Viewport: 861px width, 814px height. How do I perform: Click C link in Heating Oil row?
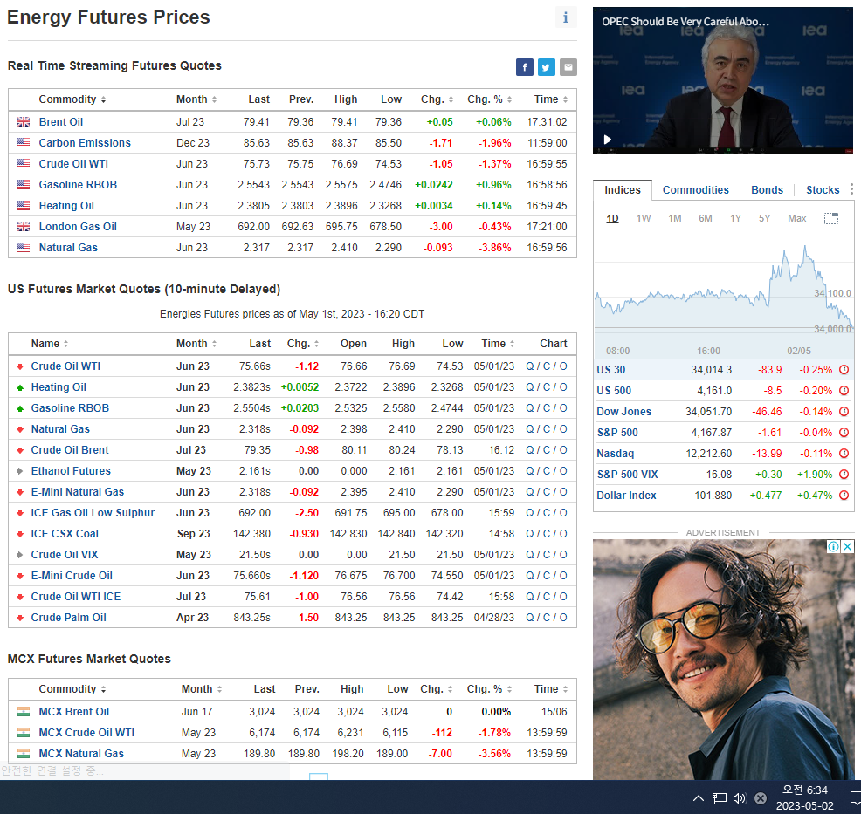pos(547,387)
